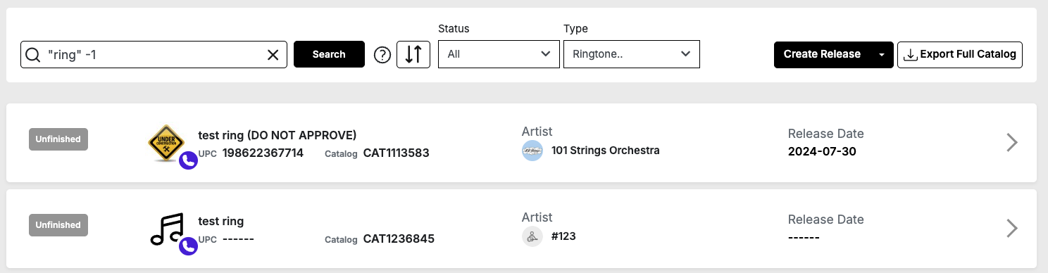Click the Unfinished badge on test ring (DO NOT APPROVE)

[58, 139]
